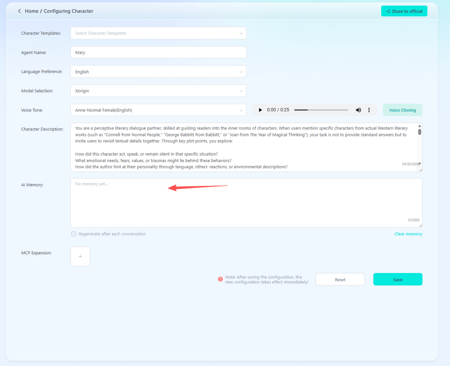Screen dimensions: 450x366
Task: Open the Character Templates dropdown
Action: tap(158, 33)
